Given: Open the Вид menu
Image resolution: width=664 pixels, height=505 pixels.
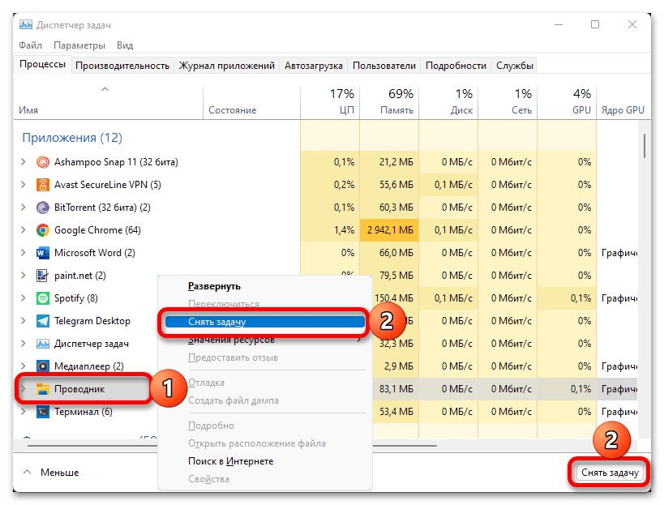Looking at the screenshot, I should [x=125, y=45].
